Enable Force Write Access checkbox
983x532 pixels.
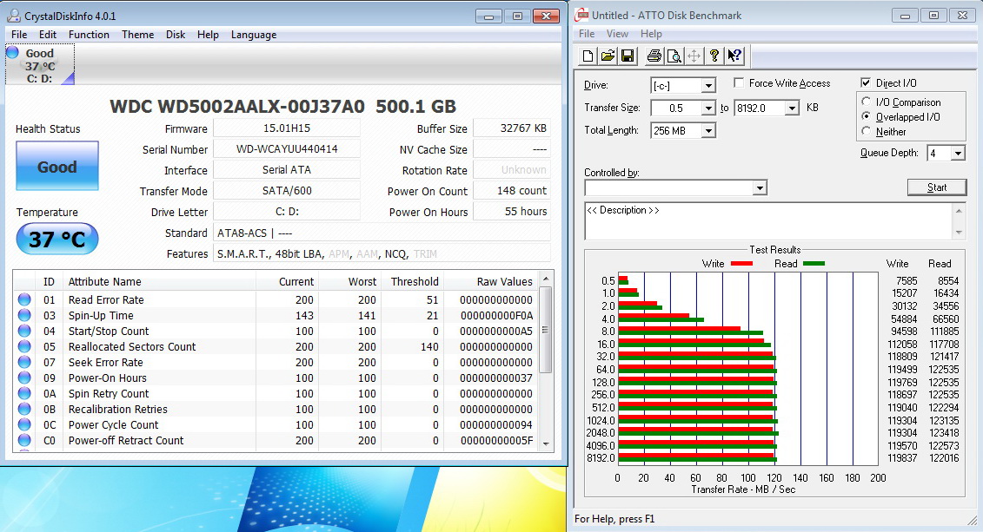(x=739, y=82)
